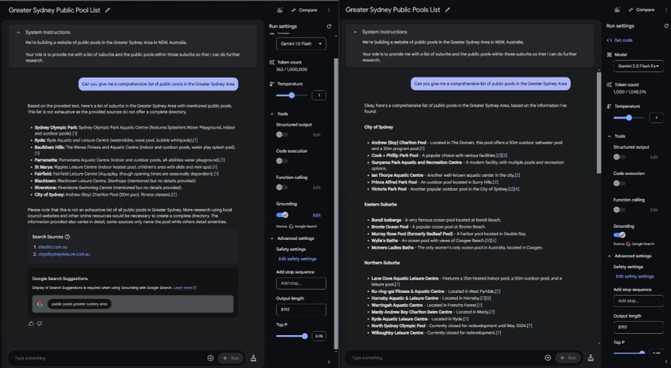This screenshot has width=671, height=368.
Task: Open more options menu in left window
Action: coord(329,10)
